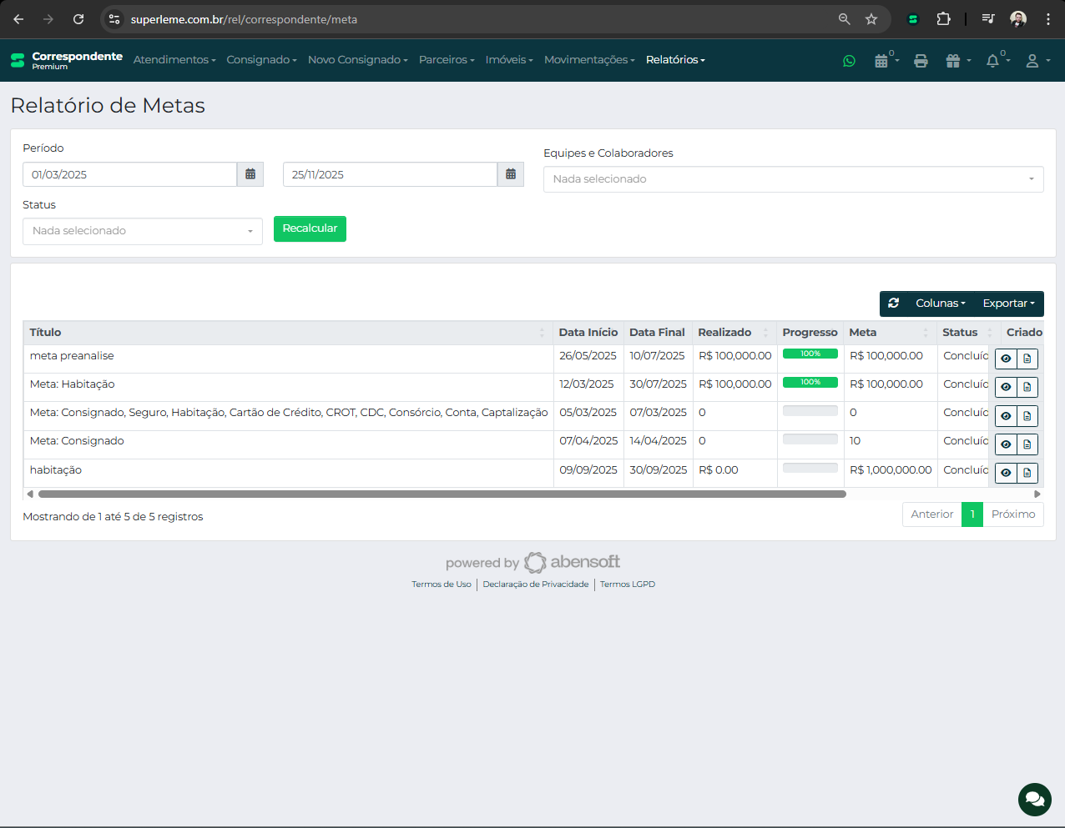The width and height of the screenshot is (1065, 828).
Task: Click the Recalcular button
Action: click(310, 228)
